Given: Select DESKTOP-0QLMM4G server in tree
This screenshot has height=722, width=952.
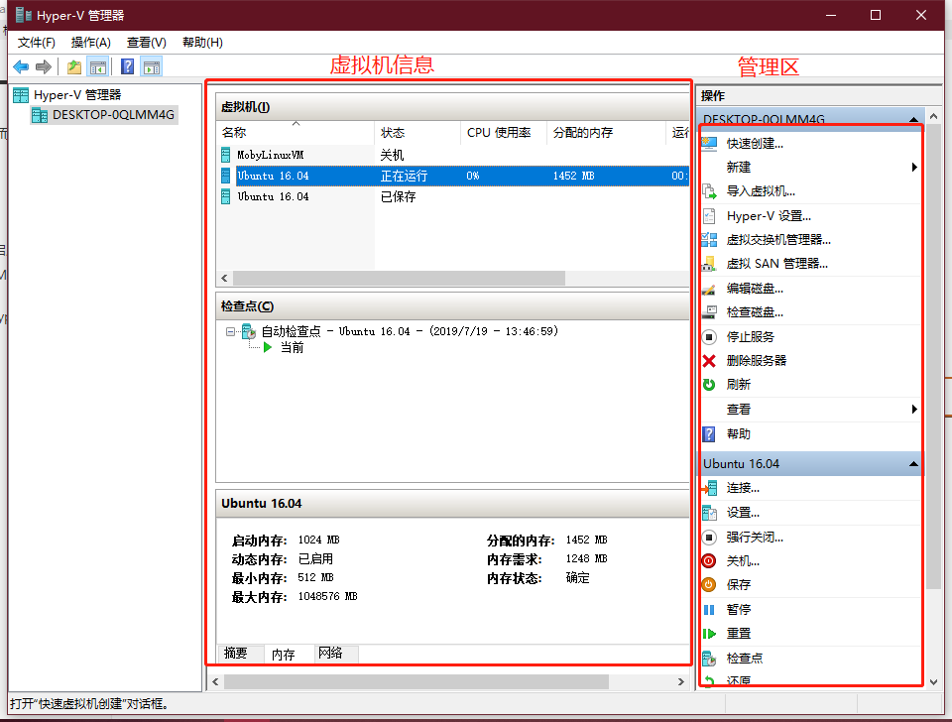Looking at the screenshot, I should tap(103, 115).
